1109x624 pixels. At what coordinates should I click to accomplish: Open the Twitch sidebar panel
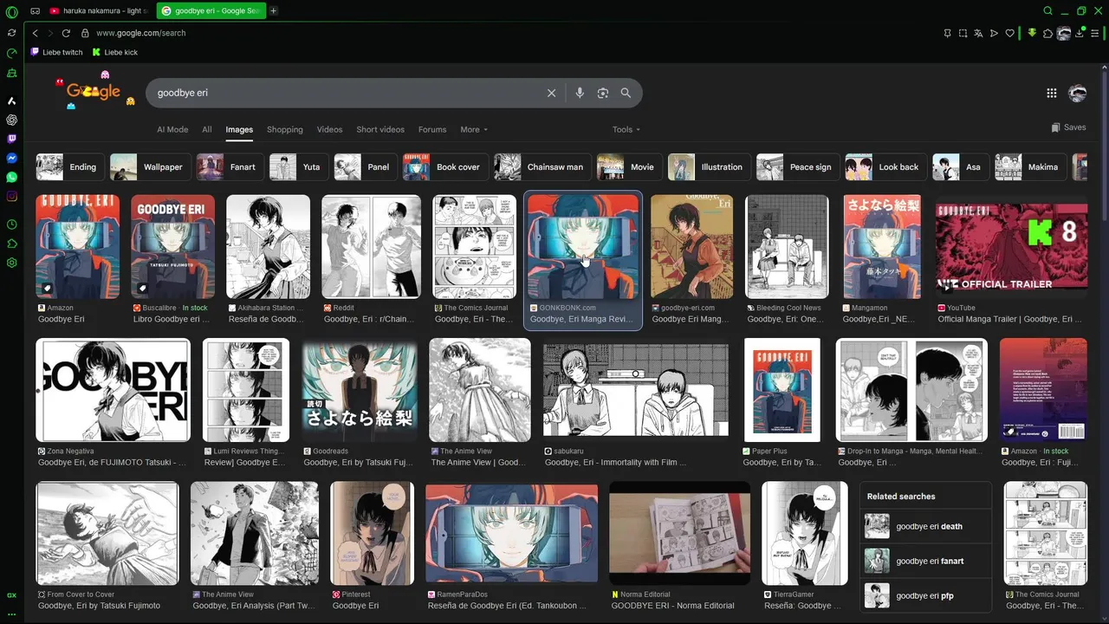click(11, 139)
